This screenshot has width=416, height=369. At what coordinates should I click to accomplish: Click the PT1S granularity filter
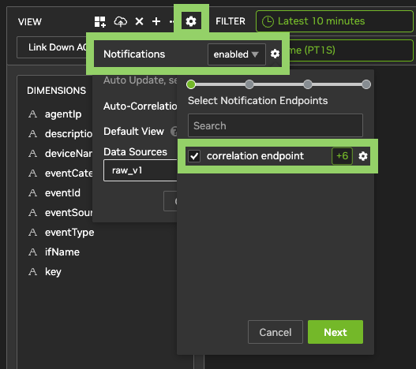coord(351,50)
